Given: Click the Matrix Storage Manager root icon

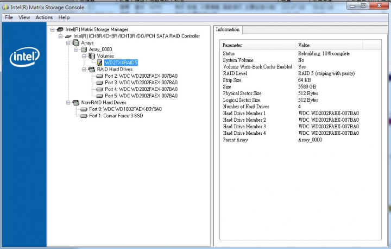Looking at the screenshot, I should pyautogui.click(x=60, y=29).
